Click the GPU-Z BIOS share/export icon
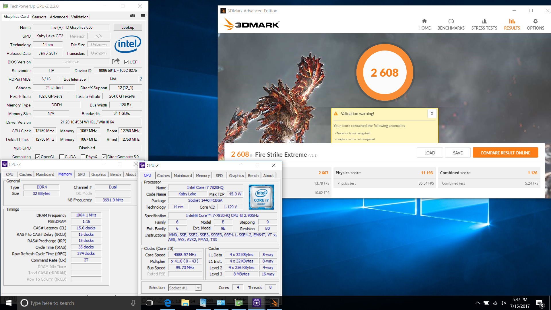551x310 pixels. (x=116, y=61)
